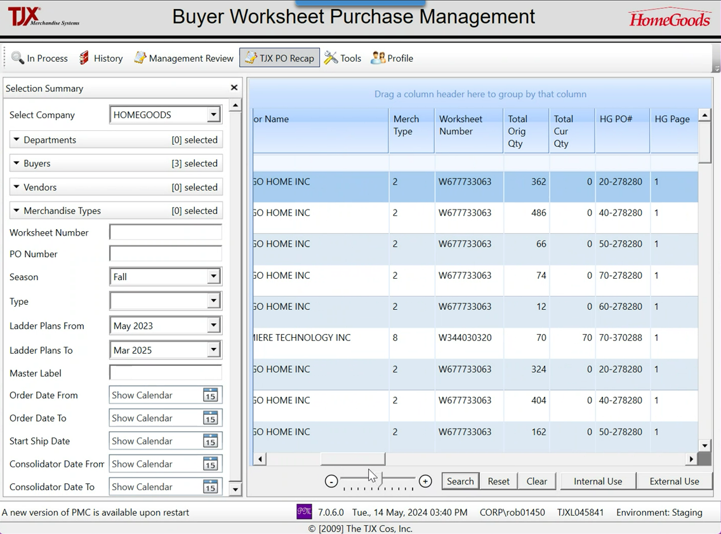The height and width of the screenshot is (534, 721).
Task: Close the Selection Summary panel
Action: 234,88
